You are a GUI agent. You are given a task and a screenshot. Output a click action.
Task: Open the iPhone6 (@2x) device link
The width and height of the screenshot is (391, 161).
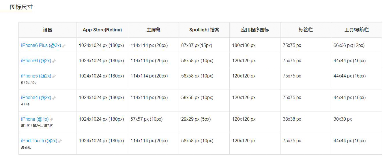coord(36,61)
